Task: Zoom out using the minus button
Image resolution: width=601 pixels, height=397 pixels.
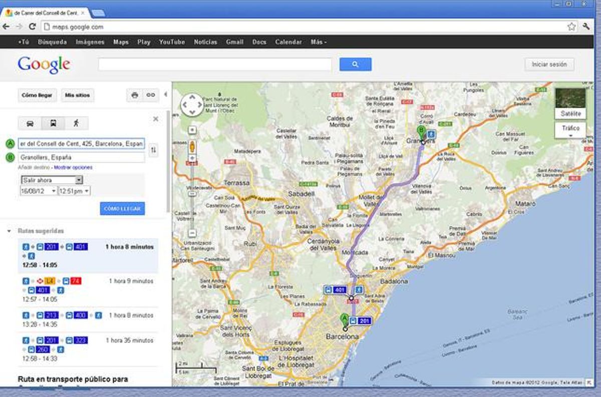Action: (x=192, y=233)
